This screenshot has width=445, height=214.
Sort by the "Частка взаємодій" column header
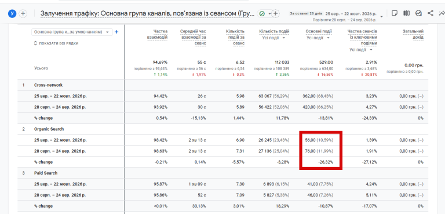tap(157, 34)
